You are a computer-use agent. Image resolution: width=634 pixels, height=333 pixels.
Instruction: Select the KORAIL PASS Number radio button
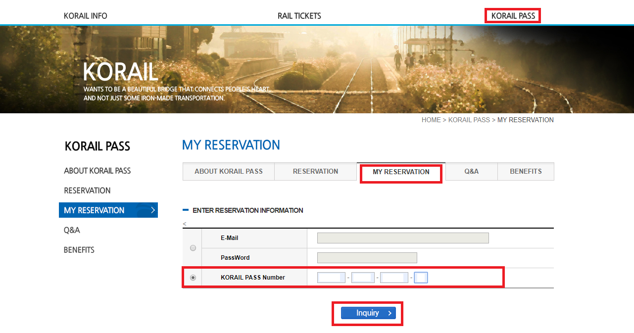click(193, 278)
